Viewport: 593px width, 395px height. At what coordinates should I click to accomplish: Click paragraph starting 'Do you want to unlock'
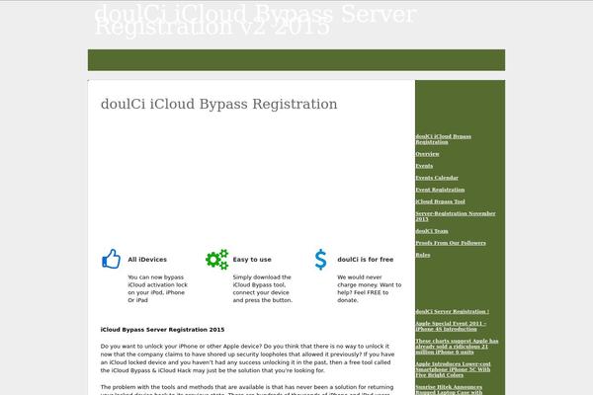coord(247,358)
